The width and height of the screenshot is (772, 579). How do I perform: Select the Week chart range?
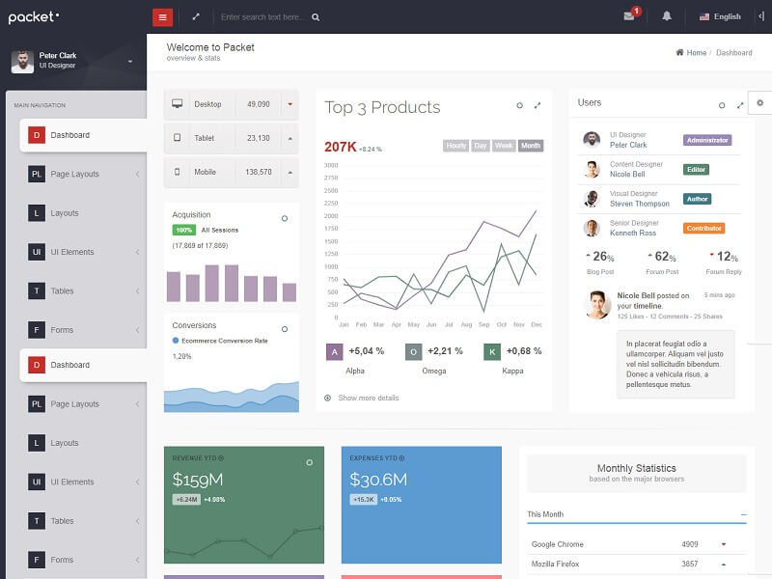coord(504,146)
